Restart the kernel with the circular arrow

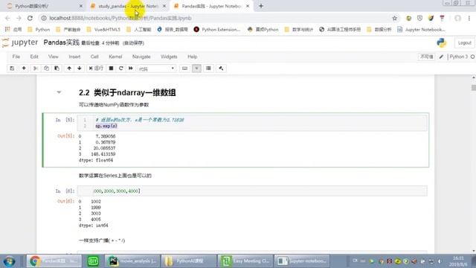pyautogui.click(x=120, y=68)
